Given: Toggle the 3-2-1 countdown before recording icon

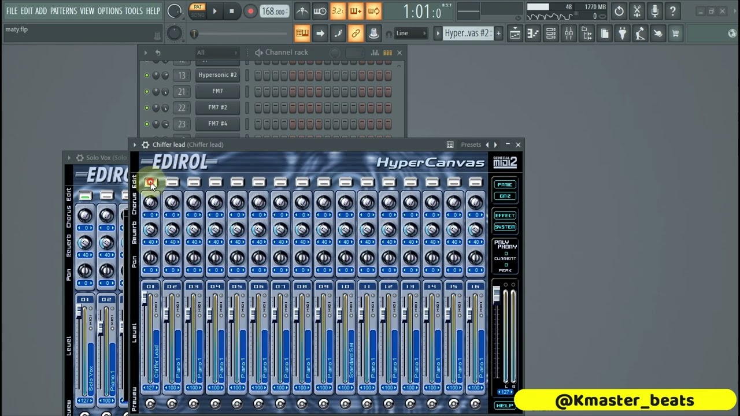Looking at the screenshot, I should point(338,11).
